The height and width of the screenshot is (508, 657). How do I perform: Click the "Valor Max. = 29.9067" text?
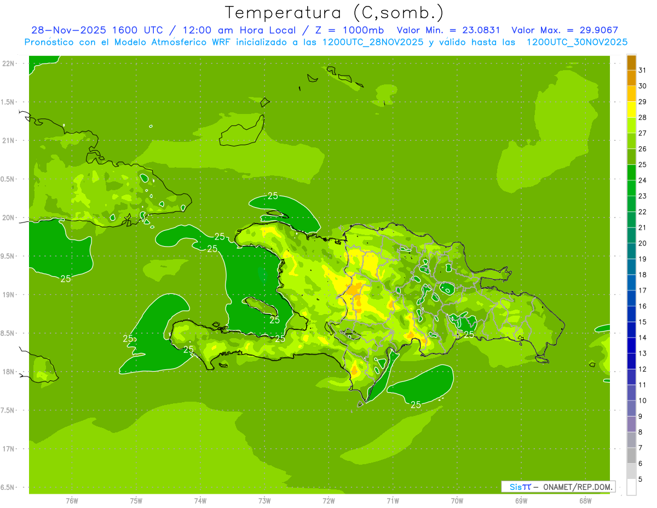(564, 30)
